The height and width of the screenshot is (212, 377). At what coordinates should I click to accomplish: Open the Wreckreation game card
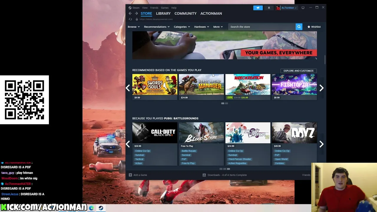[248, 87]
